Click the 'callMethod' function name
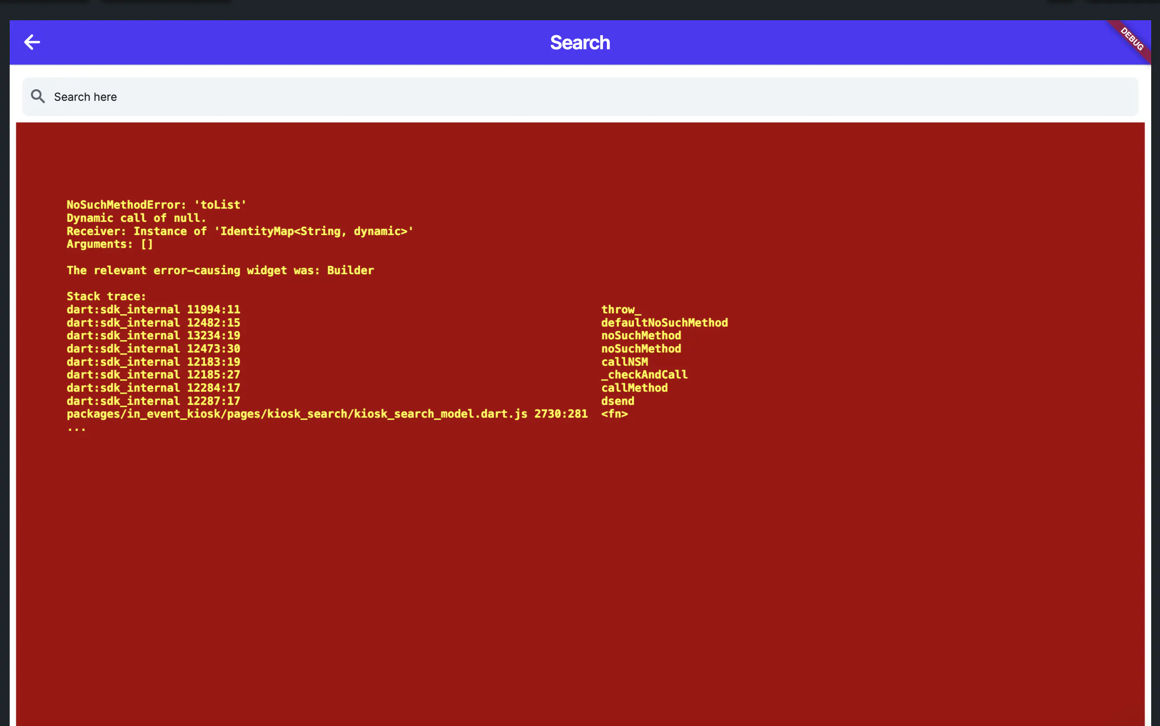Screen dimensions: 1160x726 (x=634, y=388)
